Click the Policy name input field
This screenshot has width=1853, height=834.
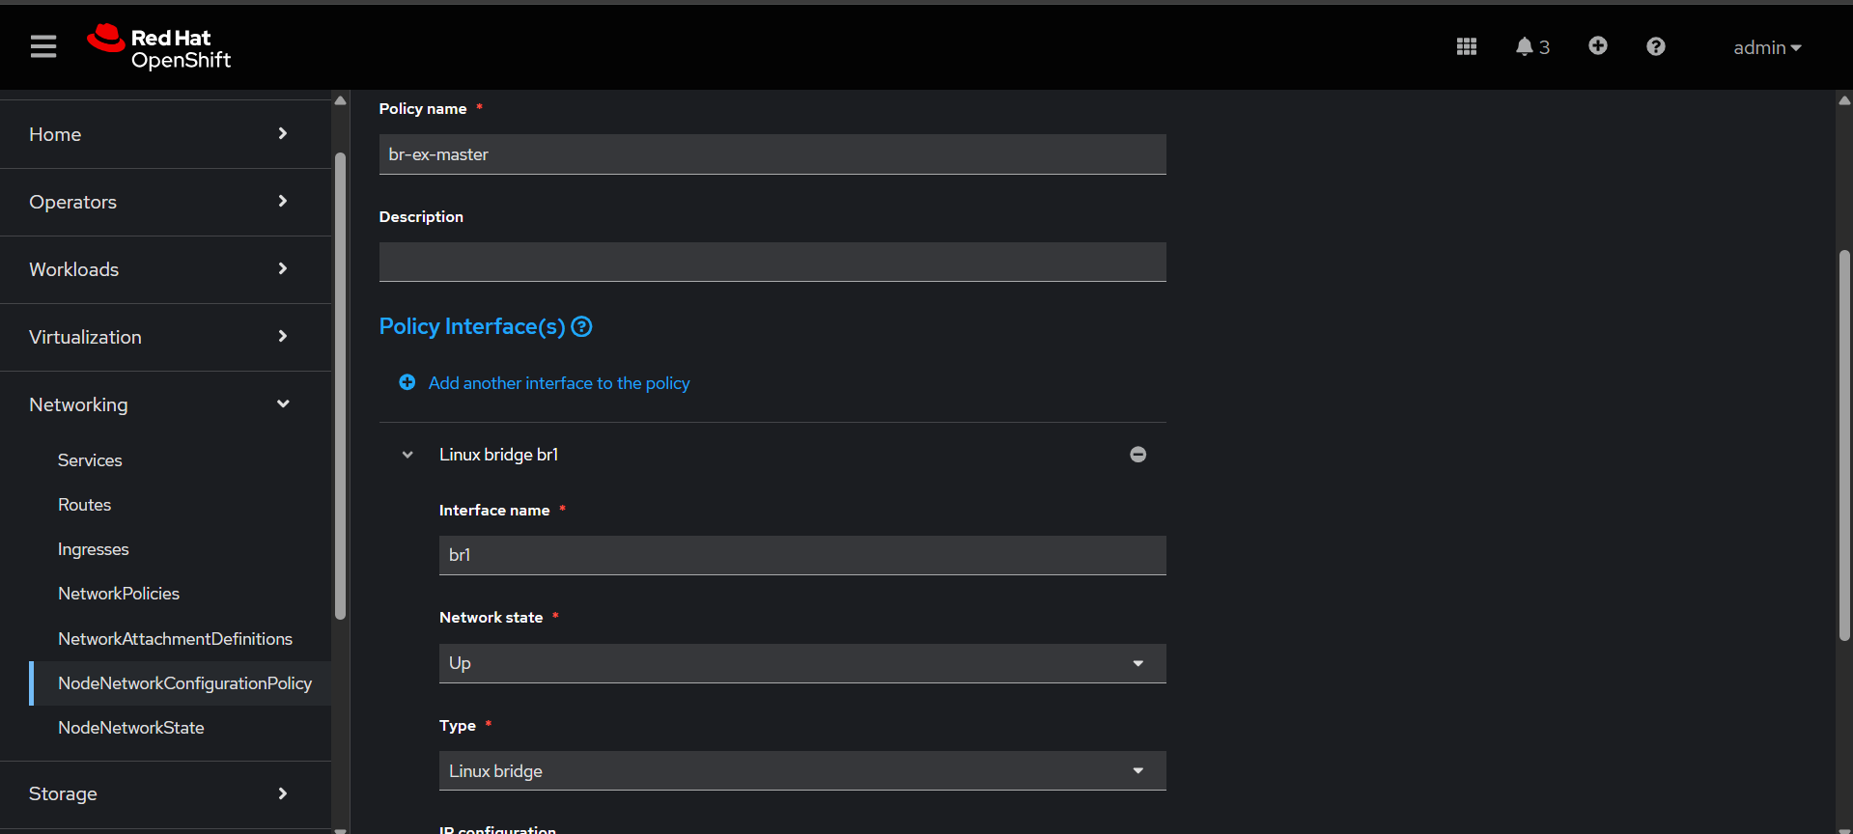(x=772, y=154)
